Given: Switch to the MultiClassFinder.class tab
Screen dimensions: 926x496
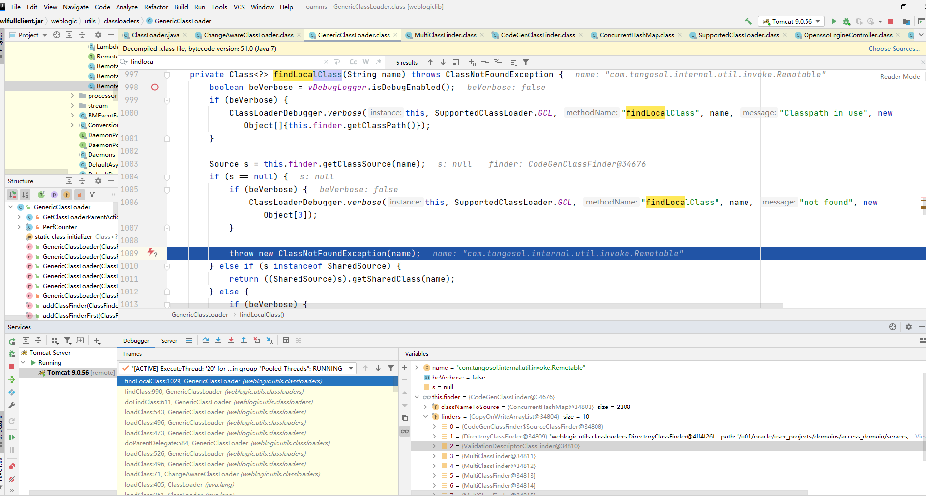Looking at the screenshot, I should pos(444,35).
